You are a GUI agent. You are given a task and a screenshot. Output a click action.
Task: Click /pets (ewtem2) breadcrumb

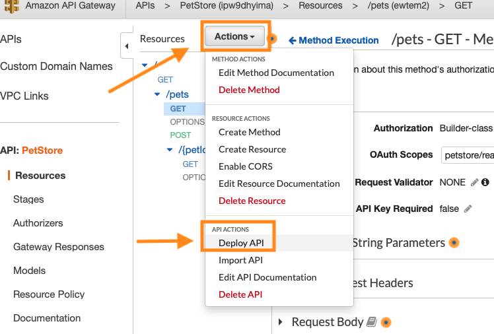(x=398, y=6)
